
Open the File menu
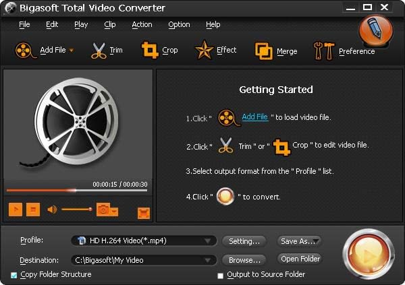pyautogui.click(x=24, y=24)
